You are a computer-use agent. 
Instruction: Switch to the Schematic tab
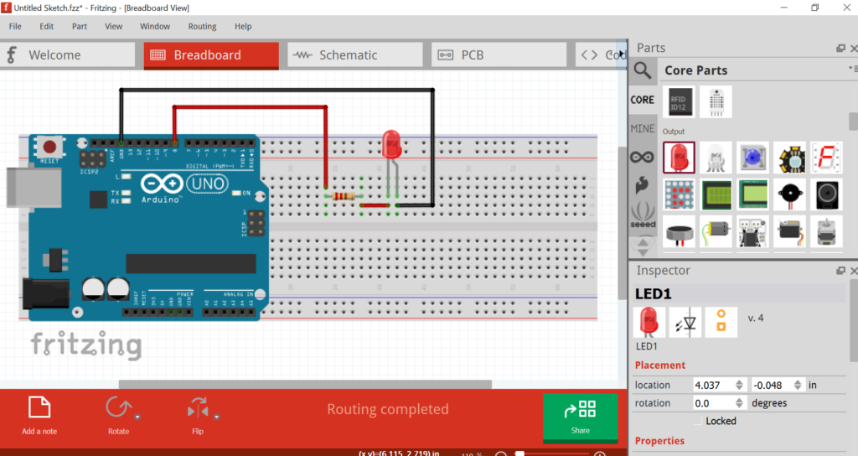coord(355,55)
